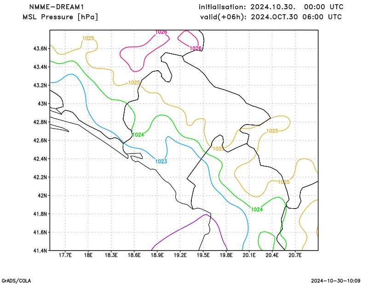Click the 18.9E longitude axis label
The height and width of the screenshot is (284, 368).
point(157,255)
